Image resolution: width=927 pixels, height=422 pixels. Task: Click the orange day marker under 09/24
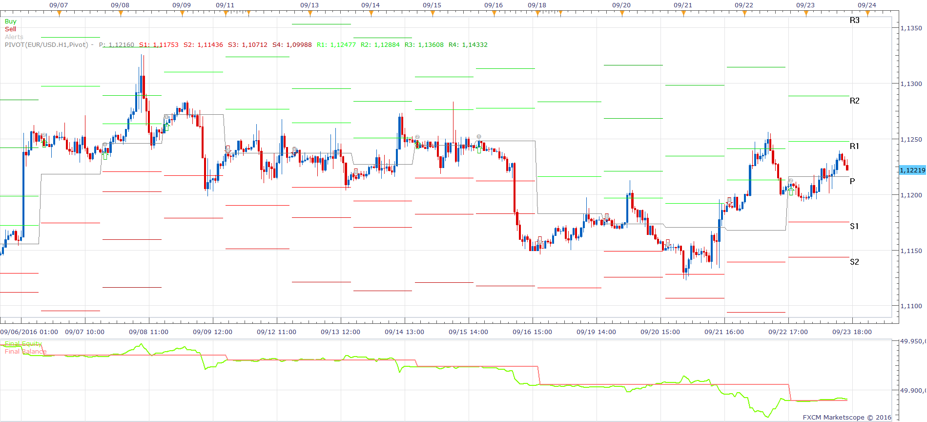tap(867, 14)
